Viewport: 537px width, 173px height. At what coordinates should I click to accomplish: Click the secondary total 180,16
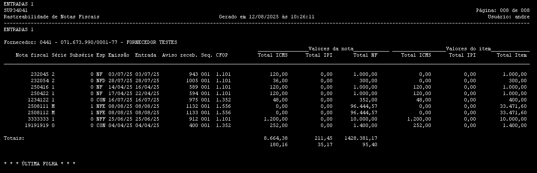(x=279, y=144)
